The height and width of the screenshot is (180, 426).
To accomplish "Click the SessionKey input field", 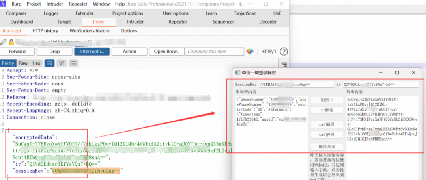I will click(296, 84).
